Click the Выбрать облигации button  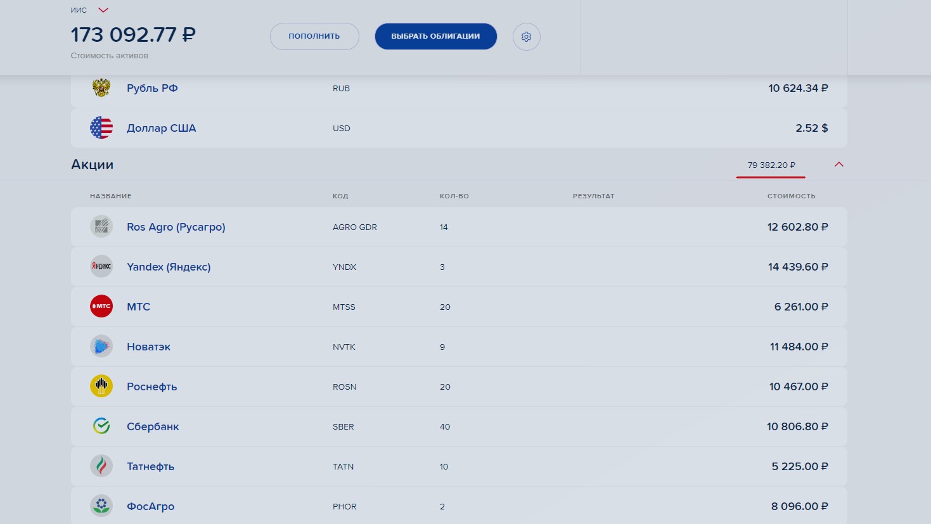coord(435,36)
